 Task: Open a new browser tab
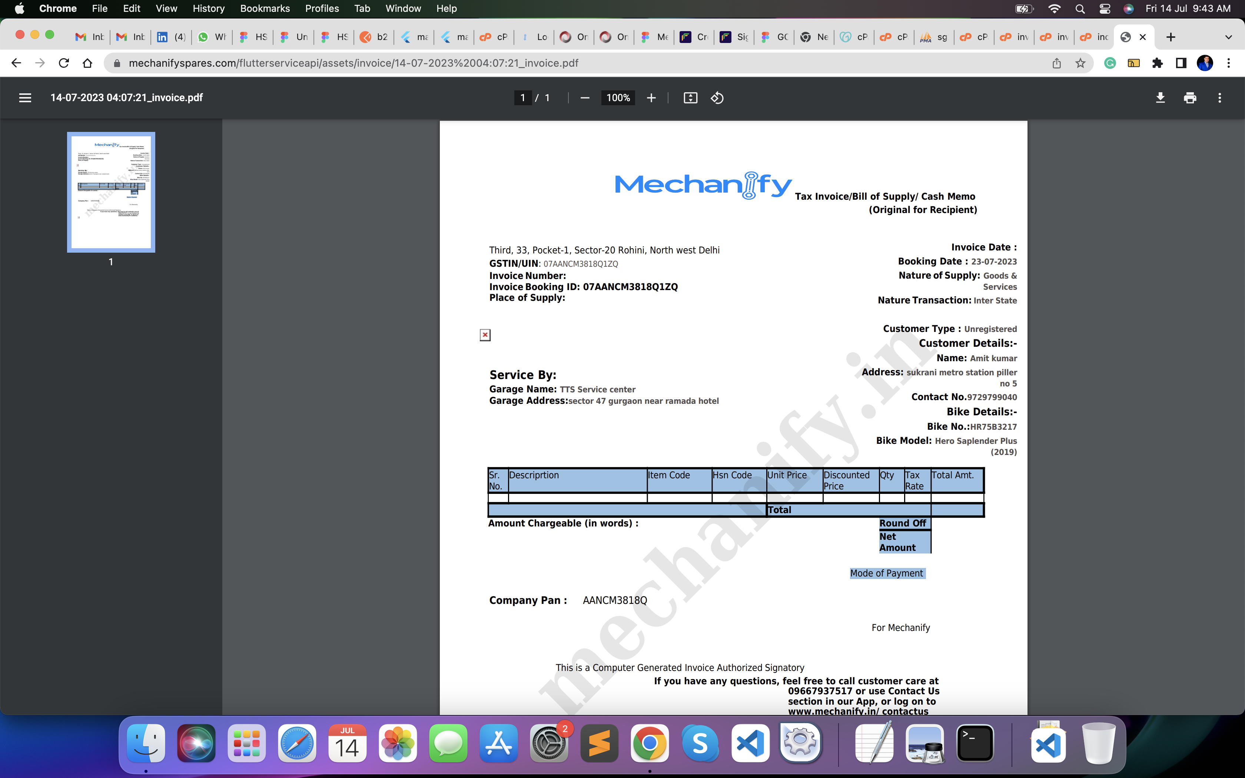pyautogui.click(x=1171, y=37)
